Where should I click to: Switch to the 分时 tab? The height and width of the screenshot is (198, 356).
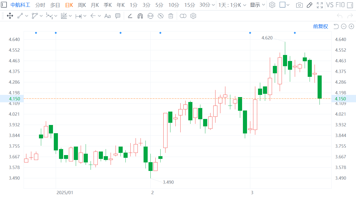pos(40,5)
